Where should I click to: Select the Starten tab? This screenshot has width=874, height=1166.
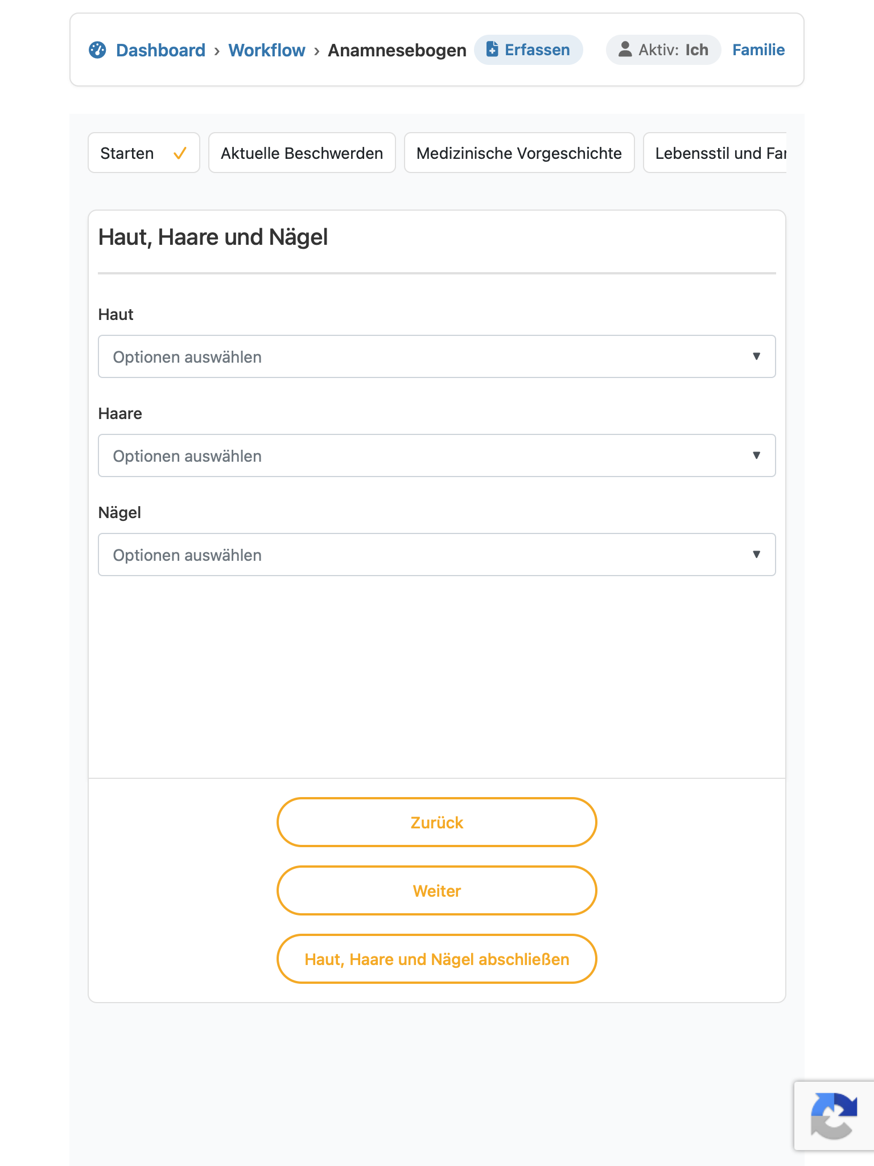144,153
